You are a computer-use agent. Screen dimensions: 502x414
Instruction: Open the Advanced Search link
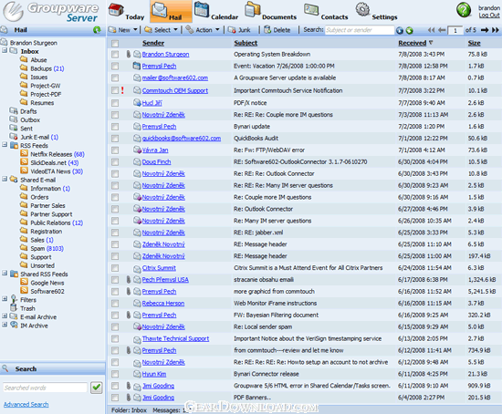pos(26,404)
